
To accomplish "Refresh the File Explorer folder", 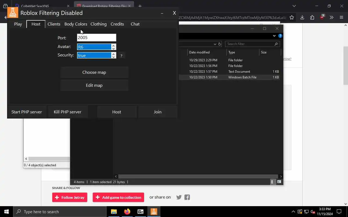I will (220, 44).
